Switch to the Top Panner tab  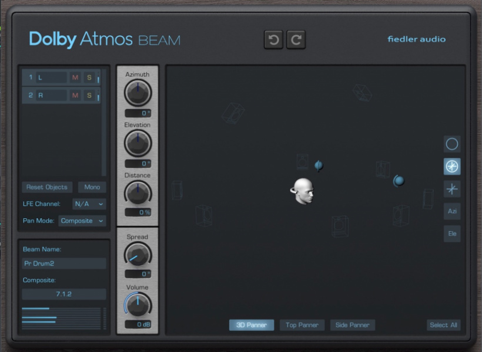point(302,325)
